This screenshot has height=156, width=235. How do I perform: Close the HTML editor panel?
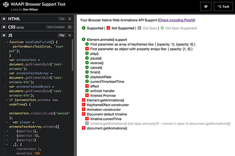[70, 19]
